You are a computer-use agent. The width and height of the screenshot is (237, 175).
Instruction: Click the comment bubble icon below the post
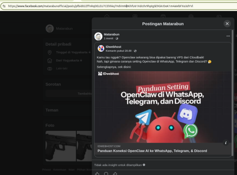pos(106,174)
